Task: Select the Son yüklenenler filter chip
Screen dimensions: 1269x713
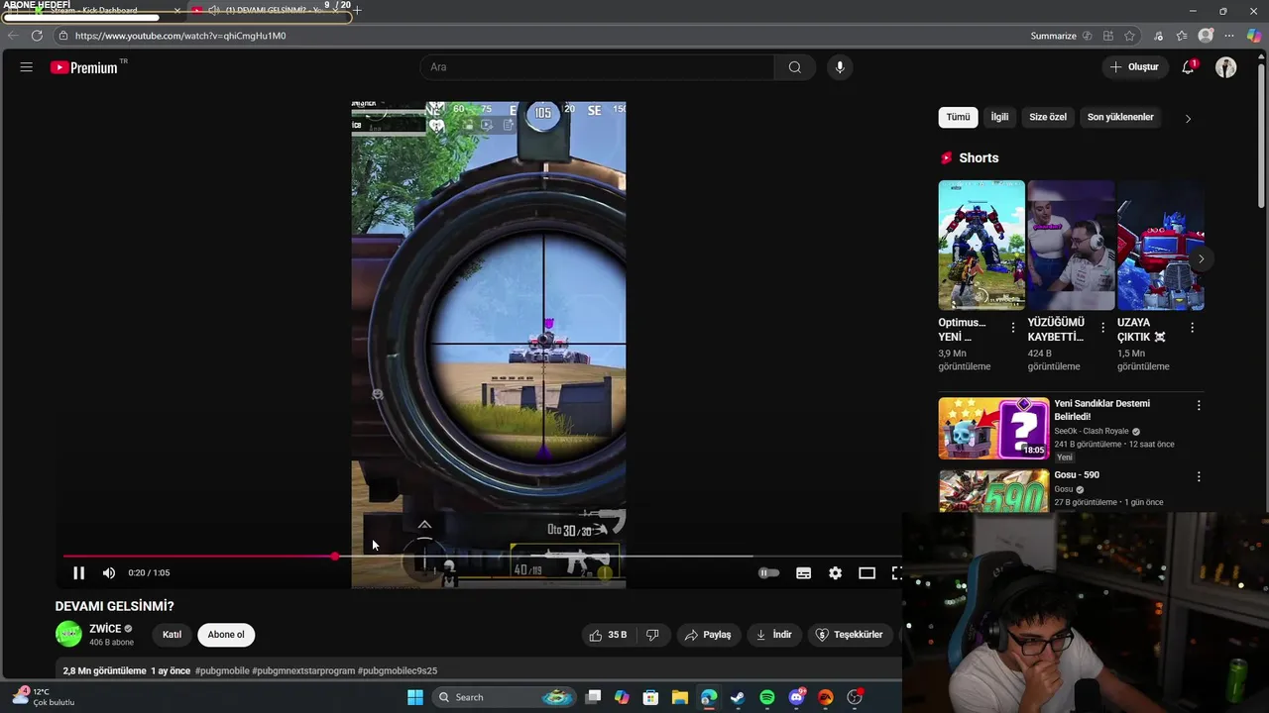Action: click(1120, 117)
